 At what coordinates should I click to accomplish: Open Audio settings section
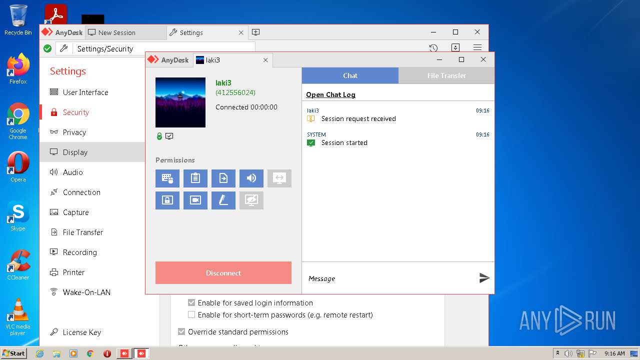pyautogui.click(x=92, y=172)
